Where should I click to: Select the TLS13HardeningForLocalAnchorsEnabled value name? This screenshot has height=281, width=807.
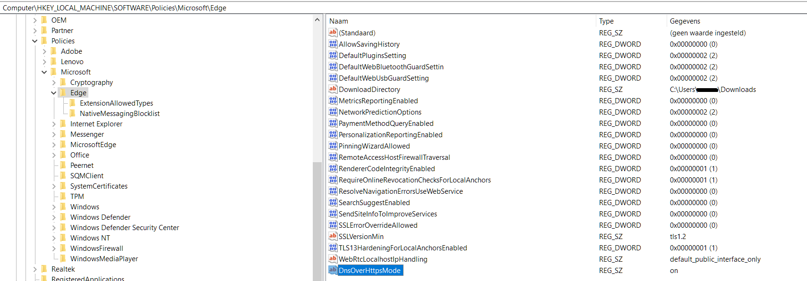403,248
